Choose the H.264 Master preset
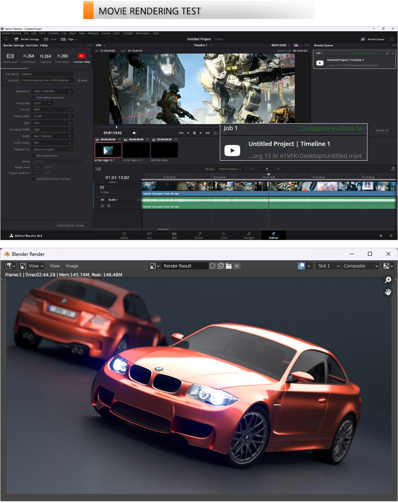This screenshot has width=398, height=503. point(29,58)
